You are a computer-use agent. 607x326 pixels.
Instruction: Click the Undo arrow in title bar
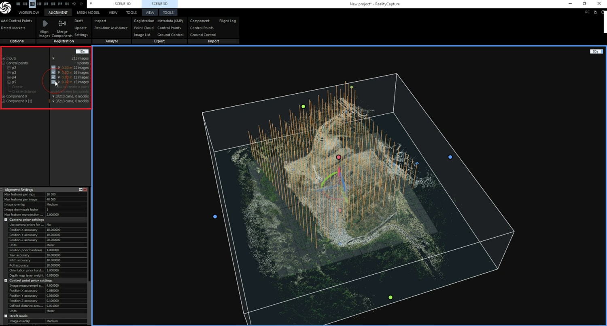(x=74, y=4)
